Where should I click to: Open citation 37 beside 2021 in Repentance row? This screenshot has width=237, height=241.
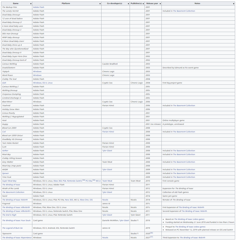tap(151, 237)
